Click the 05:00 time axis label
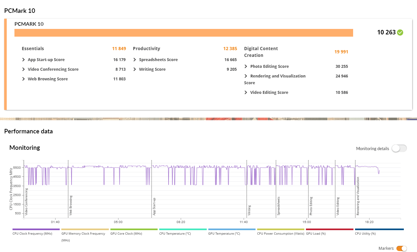This screenshot has width=417, height=252. coord(118,222)
